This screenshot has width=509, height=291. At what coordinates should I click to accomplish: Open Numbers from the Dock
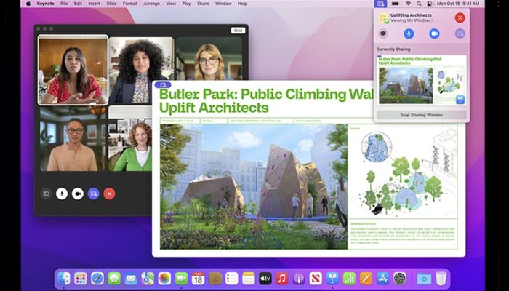point(349,279)
